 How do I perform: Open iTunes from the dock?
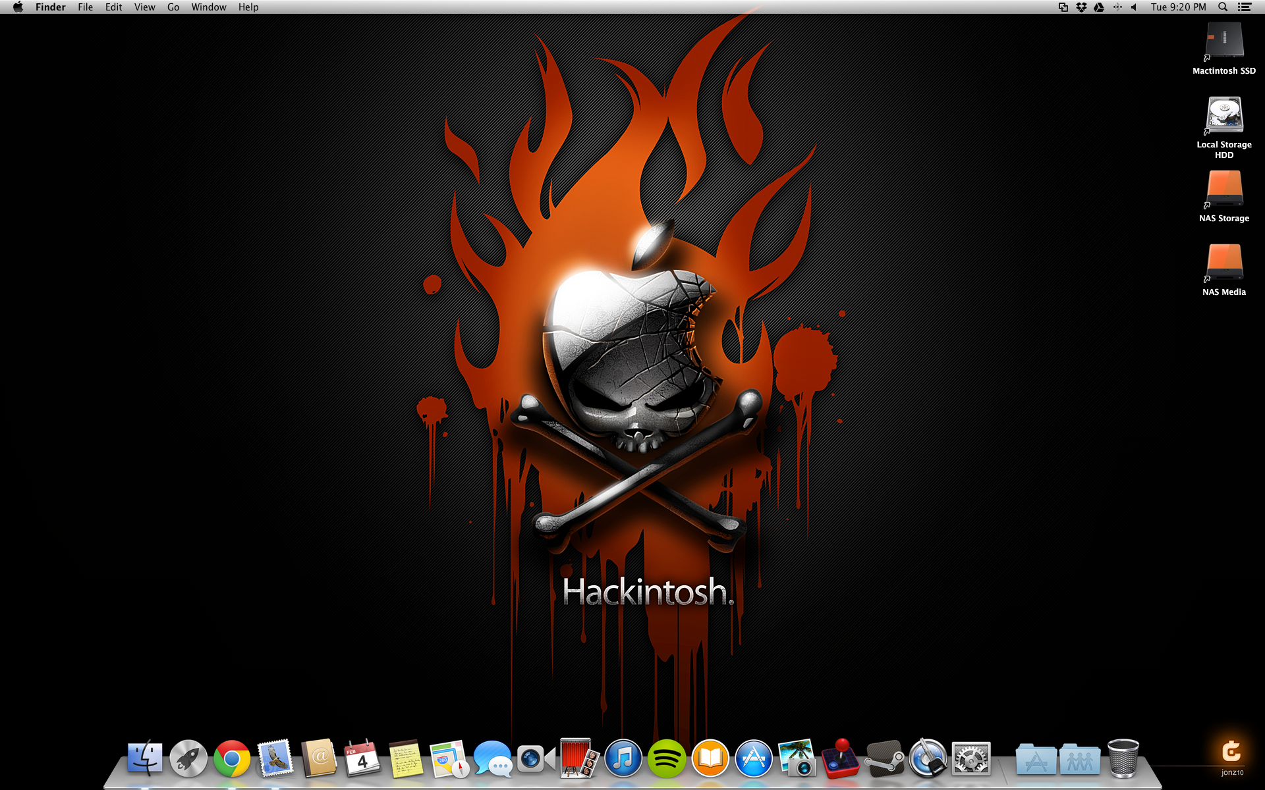pyautogui.click(x=623, y=759)
